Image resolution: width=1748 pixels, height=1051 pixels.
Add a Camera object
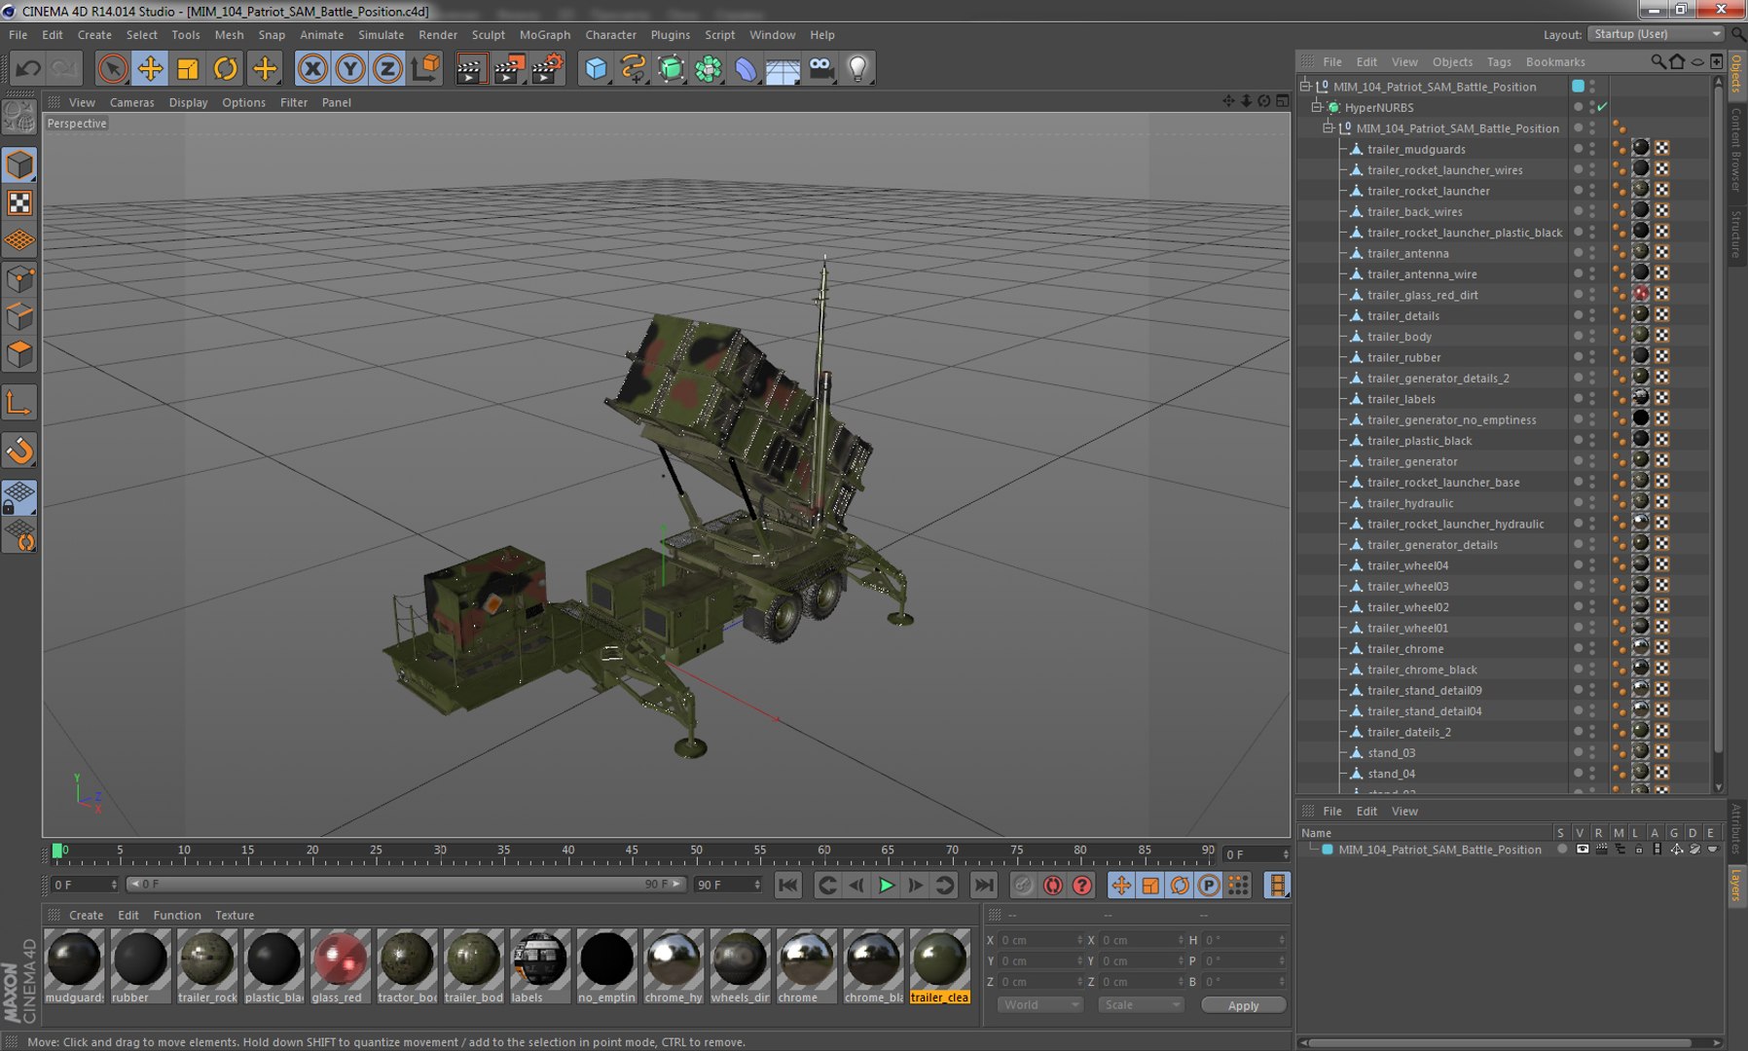coord(820,68)
